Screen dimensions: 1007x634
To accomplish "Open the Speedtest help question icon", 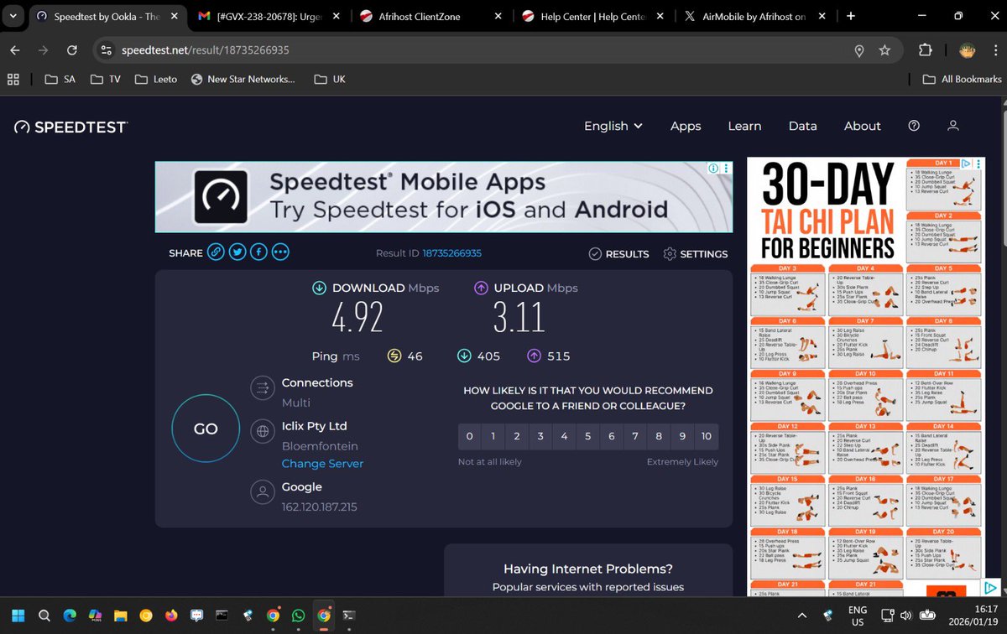I will tap(914, 126).
